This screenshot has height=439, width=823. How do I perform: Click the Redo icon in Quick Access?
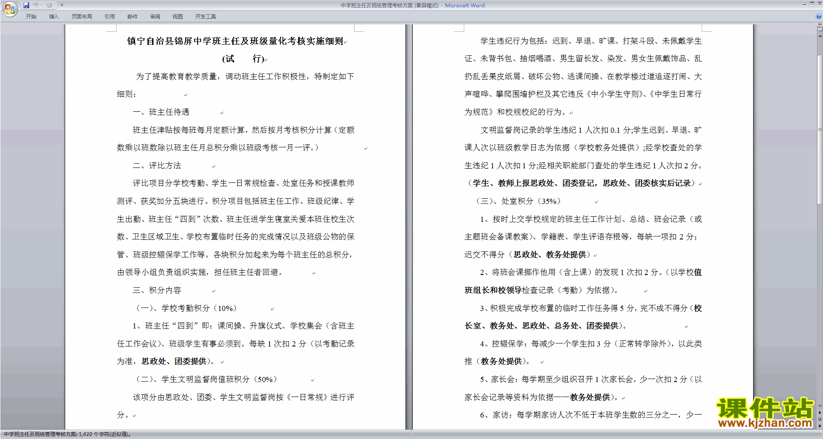click(49, 5)
